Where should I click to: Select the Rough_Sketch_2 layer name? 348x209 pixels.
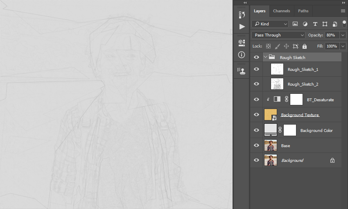tap(303, 84)
